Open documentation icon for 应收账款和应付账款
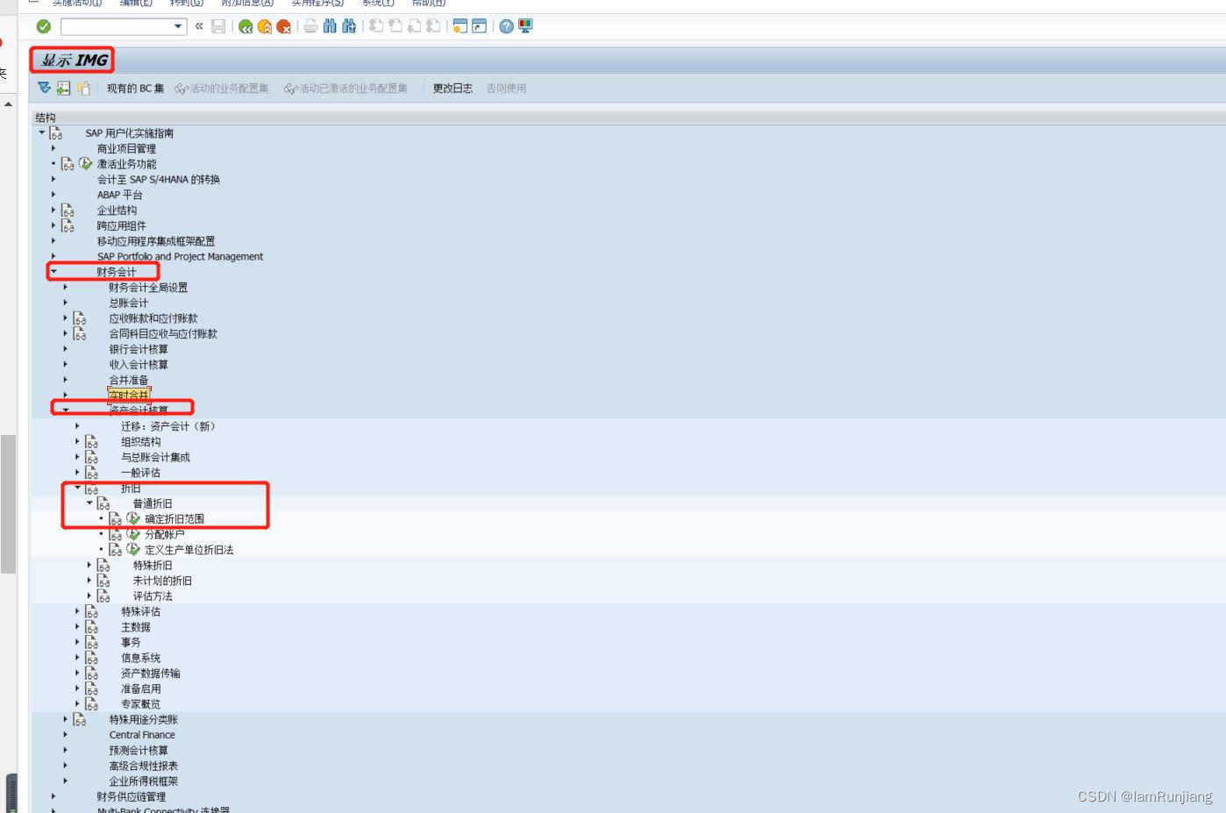Screen dimensions: 1226x813 [80, 318]
